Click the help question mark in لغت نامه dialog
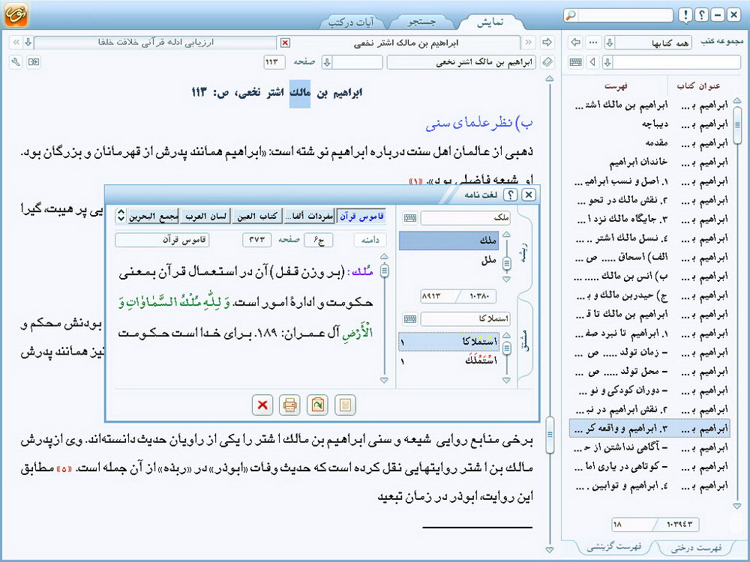This screenshot has width=750, height=562. [x=511, y=195]
